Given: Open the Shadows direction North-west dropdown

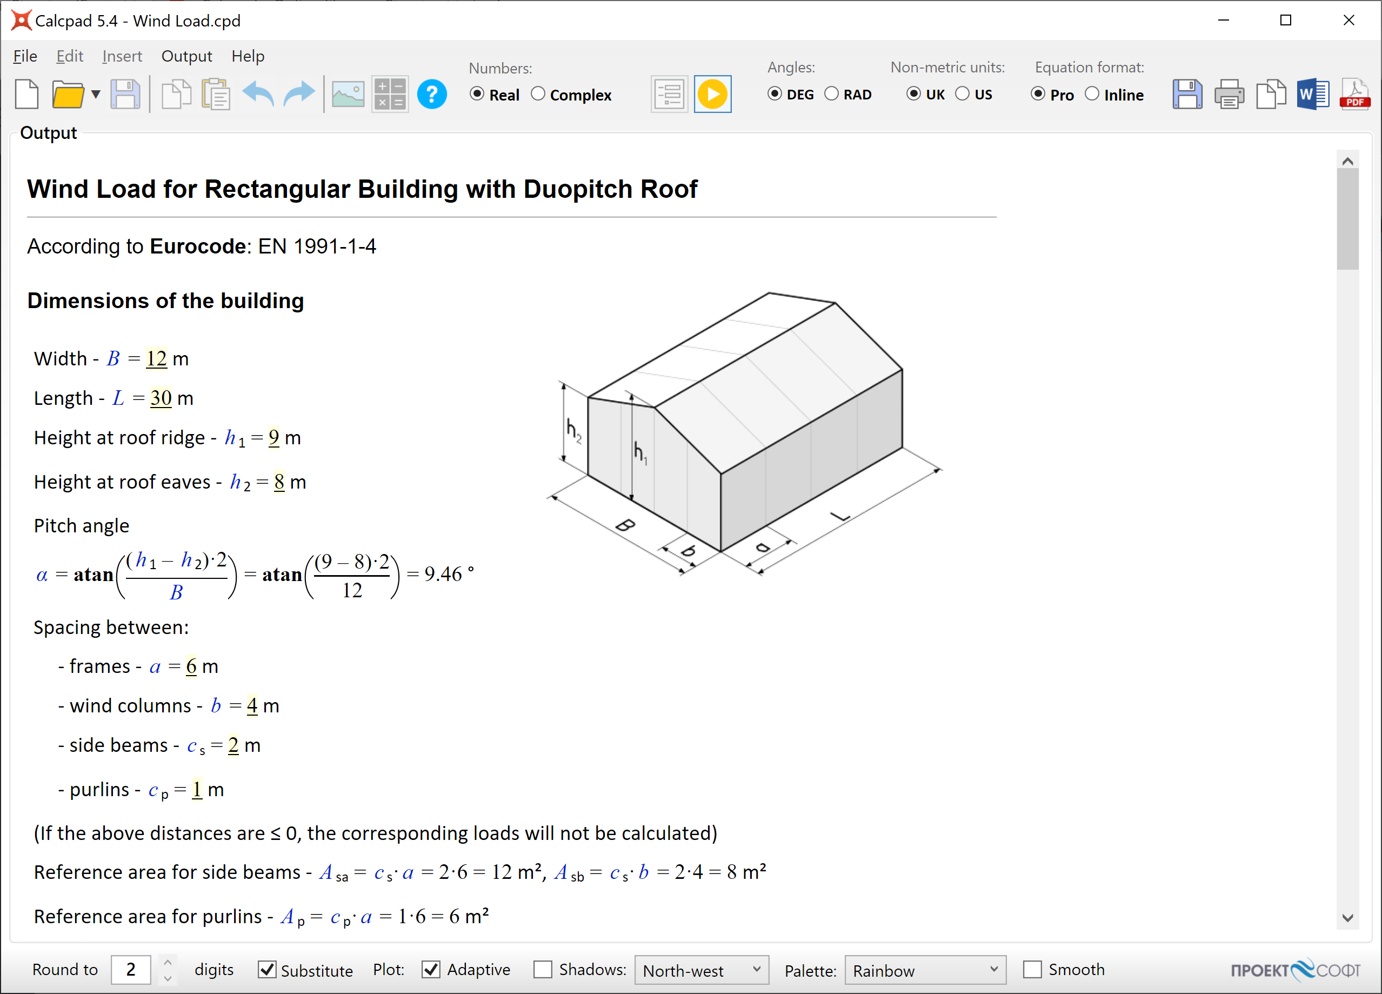Looking at the screenshot, I should [702, 970].
